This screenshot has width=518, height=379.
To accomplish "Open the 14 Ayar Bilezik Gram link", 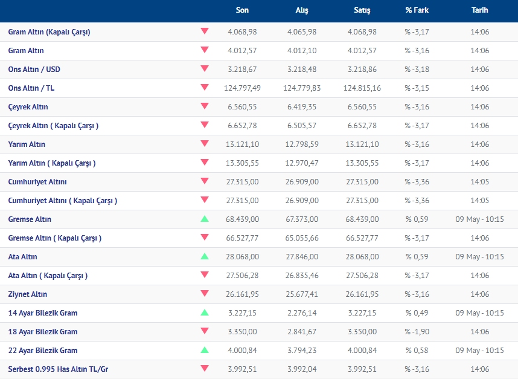I will tap(43, 313).
